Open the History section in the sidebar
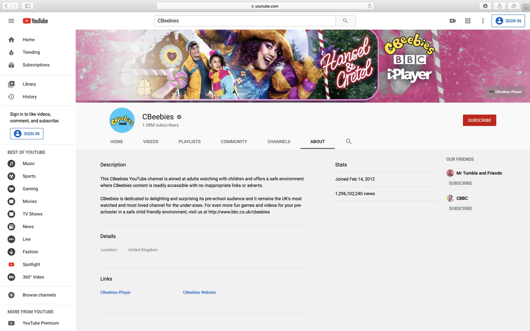This screenshot has height=331, width=530. [10, 97]
